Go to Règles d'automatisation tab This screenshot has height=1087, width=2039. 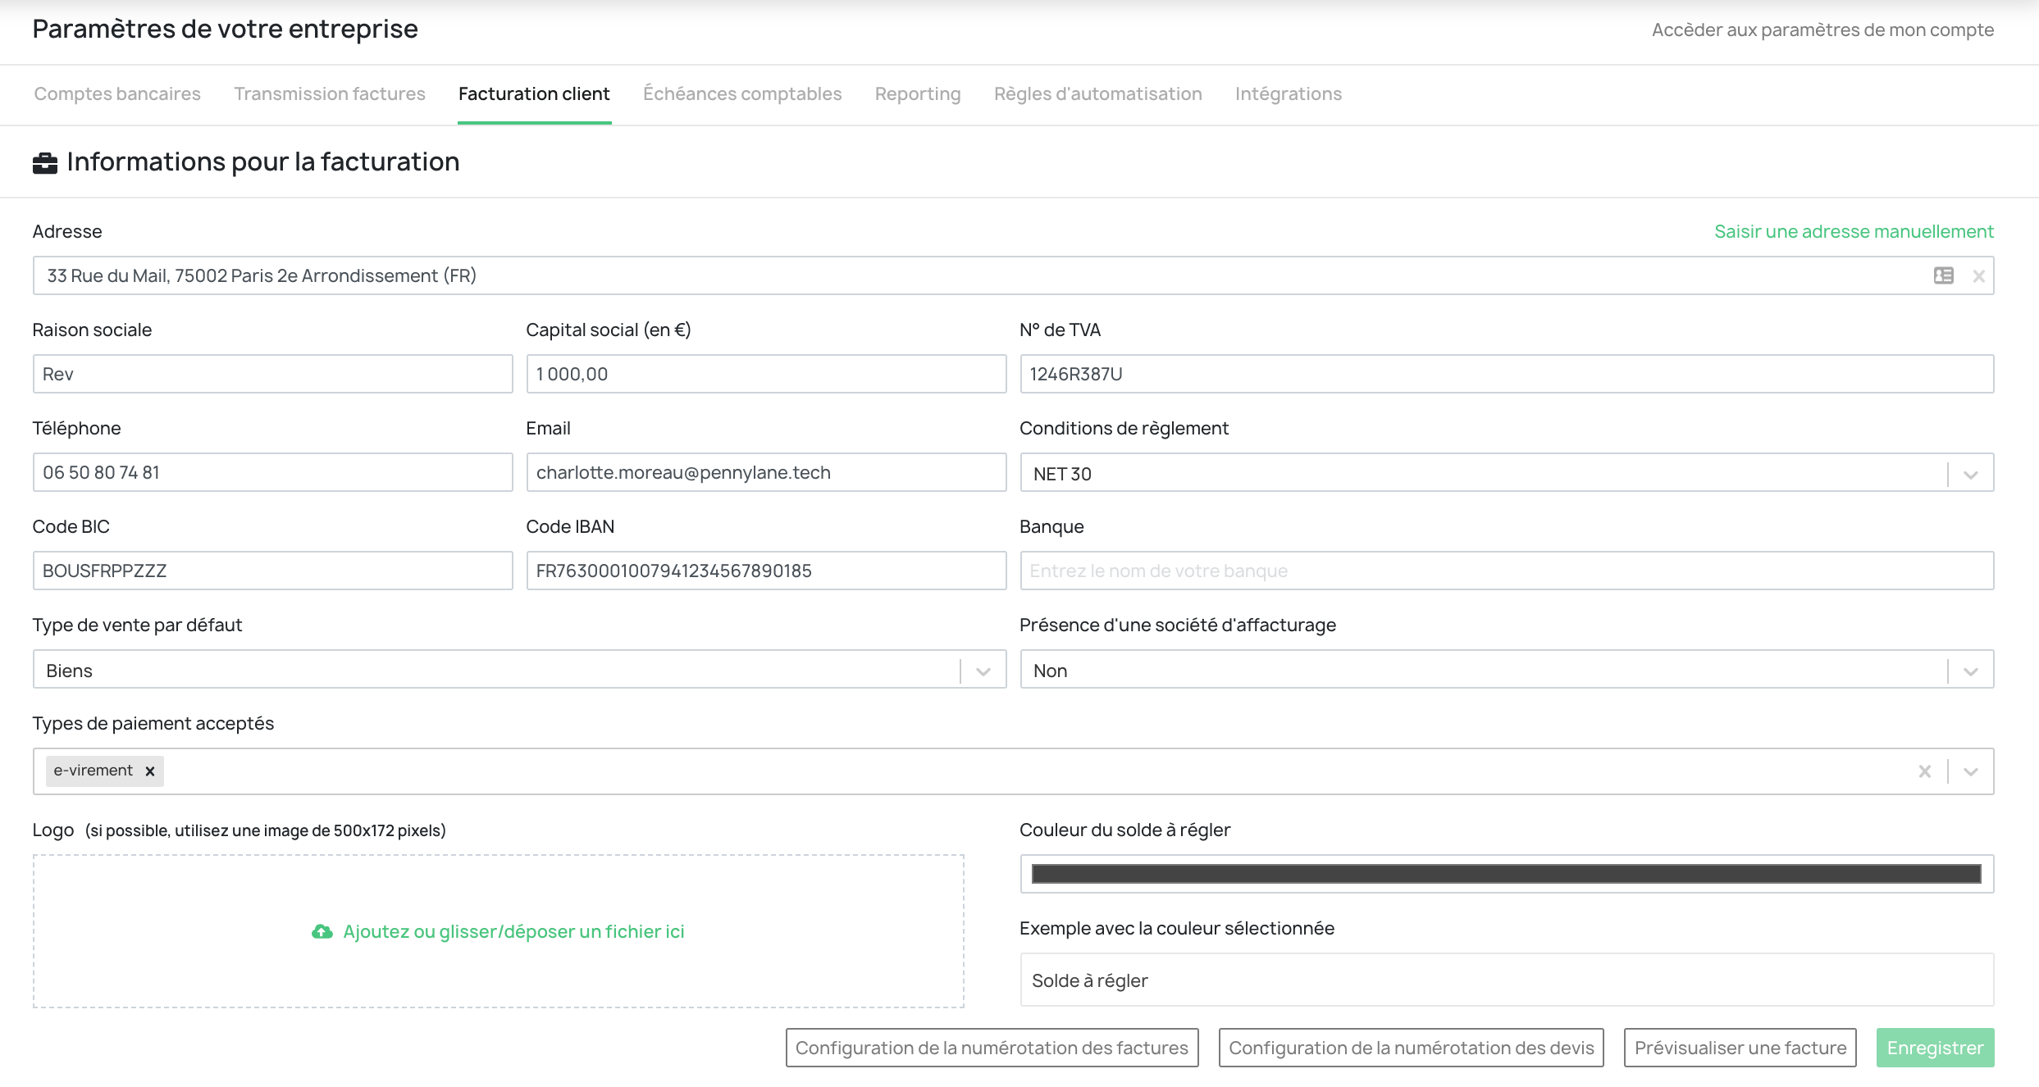(1097, 94)
